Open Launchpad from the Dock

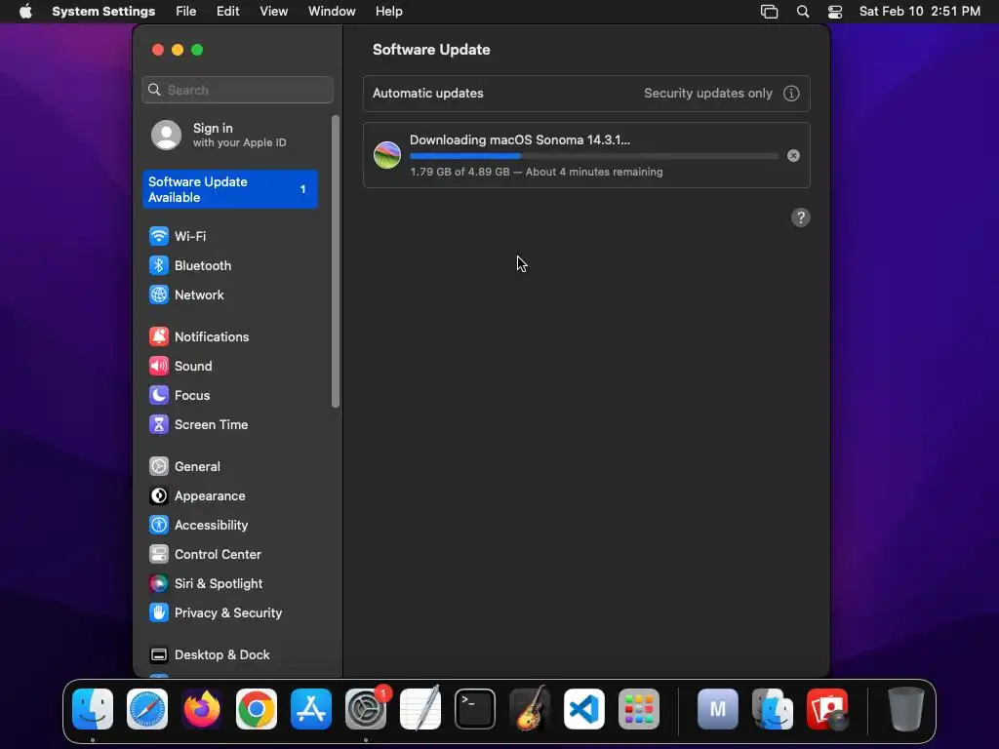tap(638, 709)
